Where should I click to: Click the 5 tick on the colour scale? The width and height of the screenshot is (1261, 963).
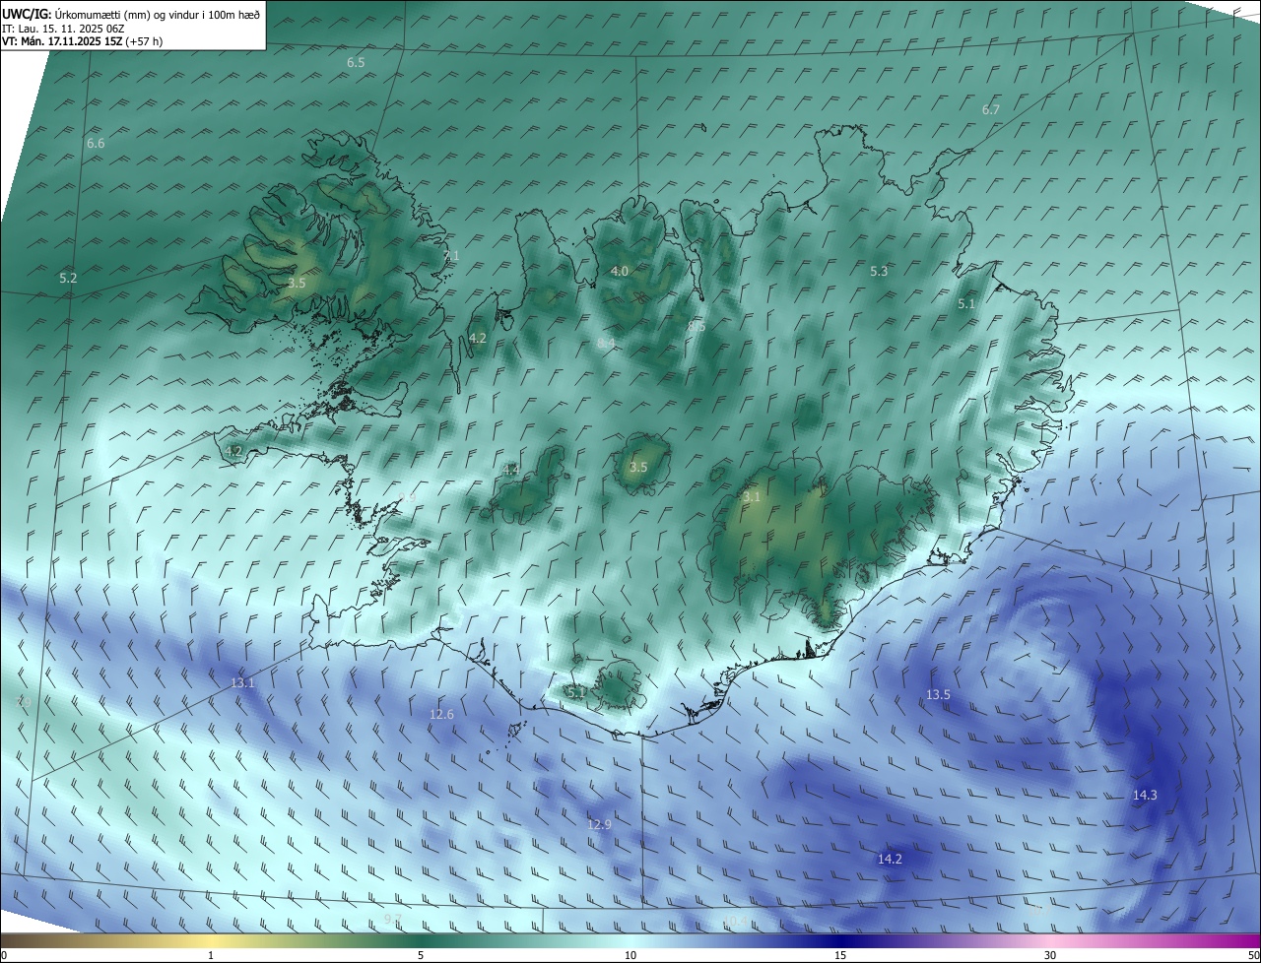pos(421,955)
